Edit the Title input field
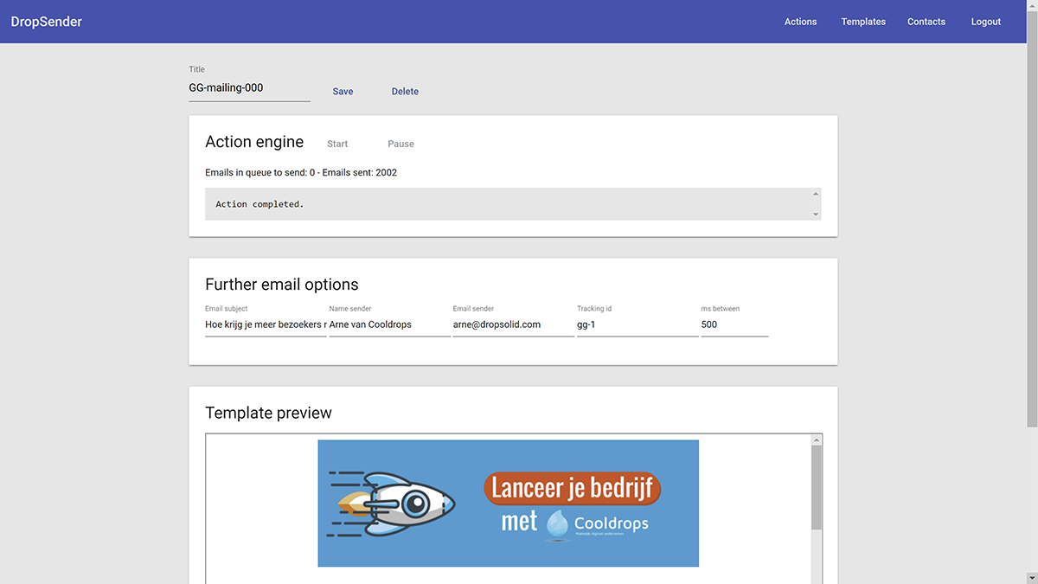This screenshot has height=584, width=1038. 249,87
